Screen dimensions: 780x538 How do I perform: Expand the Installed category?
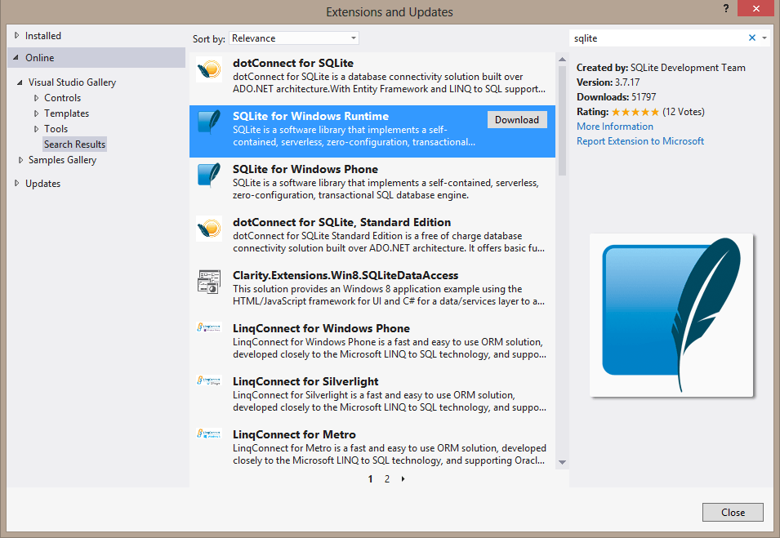(x=17, y=35)
